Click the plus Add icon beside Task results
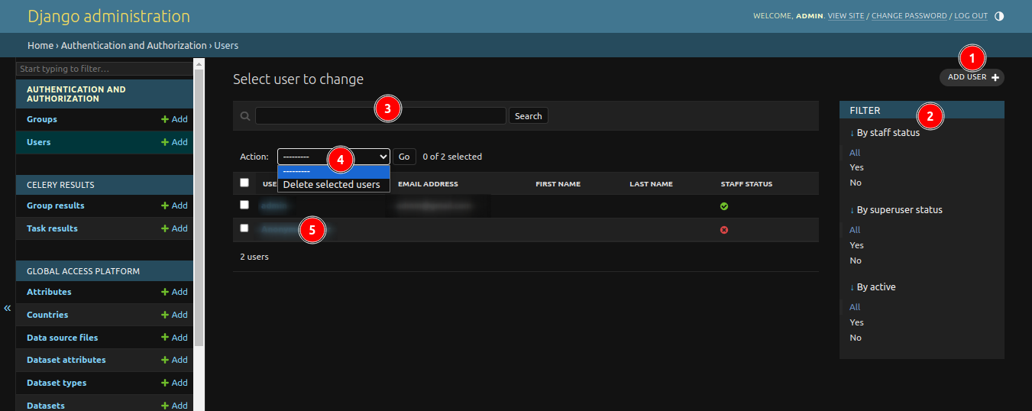The image size is (1032, 411). [x=164, y=228]
